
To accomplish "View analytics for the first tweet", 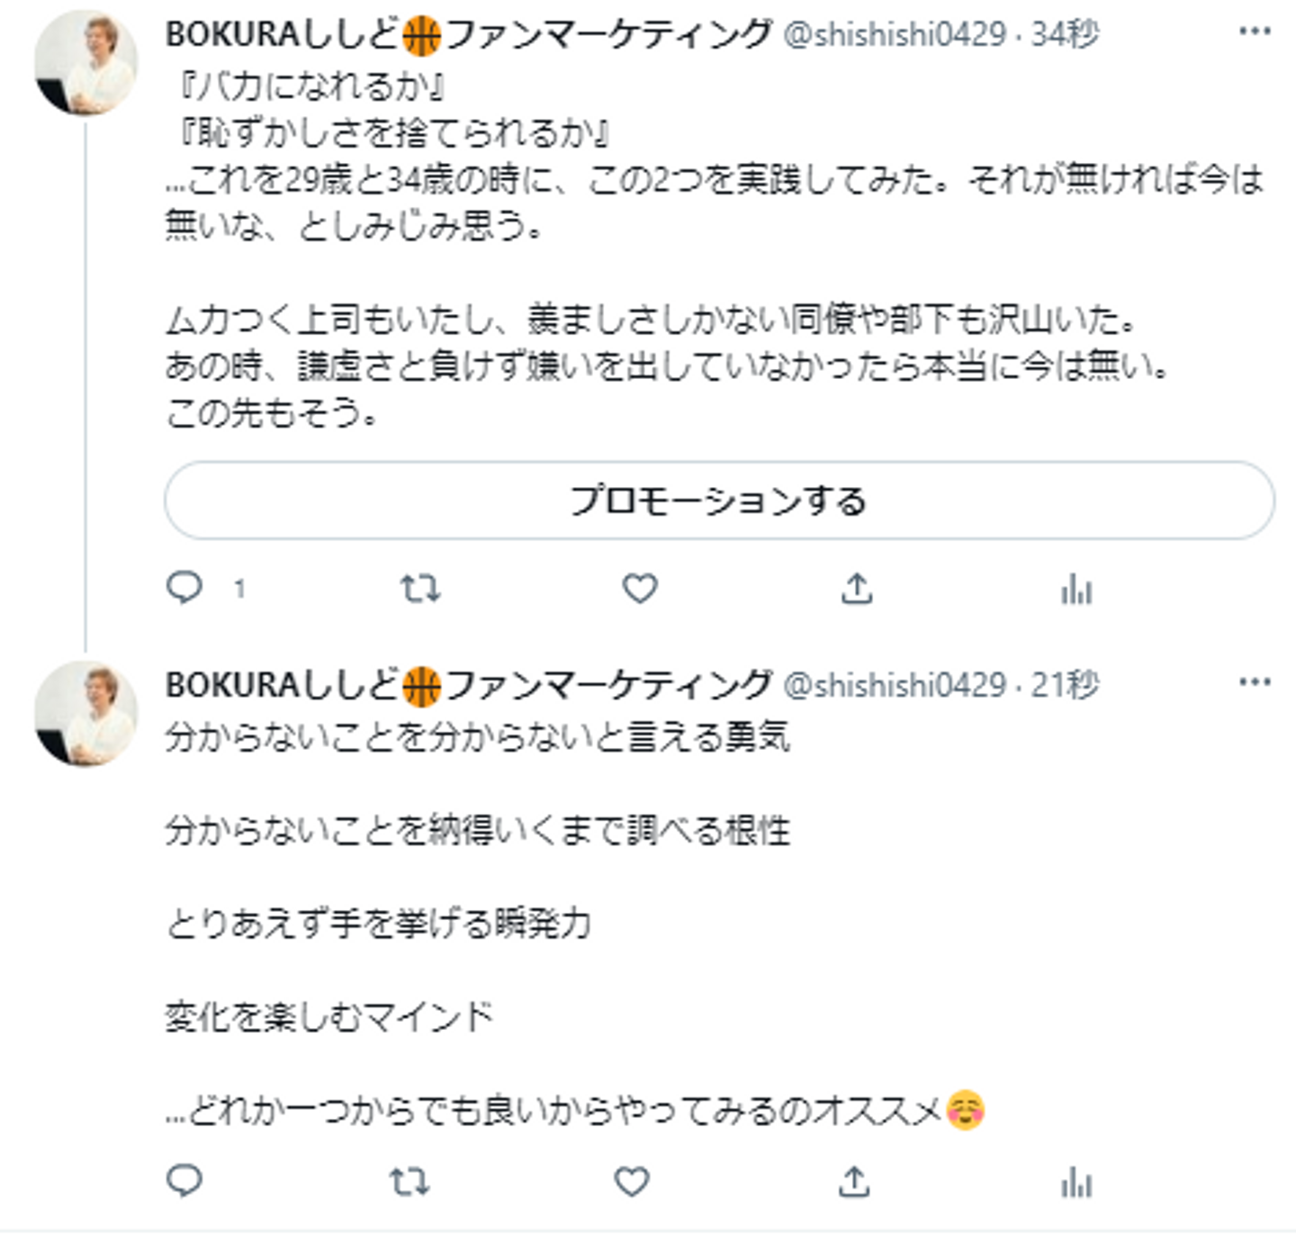I will 1076,591.
